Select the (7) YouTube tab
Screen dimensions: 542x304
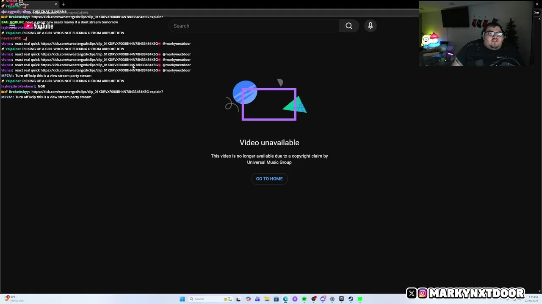click(x=34, y=4)
